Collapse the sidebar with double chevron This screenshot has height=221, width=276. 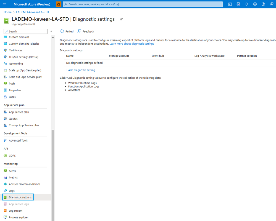[51, 31]
